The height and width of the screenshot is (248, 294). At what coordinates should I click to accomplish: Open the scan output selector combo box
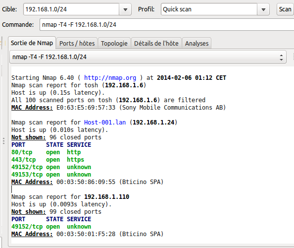[x=148, y=57]
